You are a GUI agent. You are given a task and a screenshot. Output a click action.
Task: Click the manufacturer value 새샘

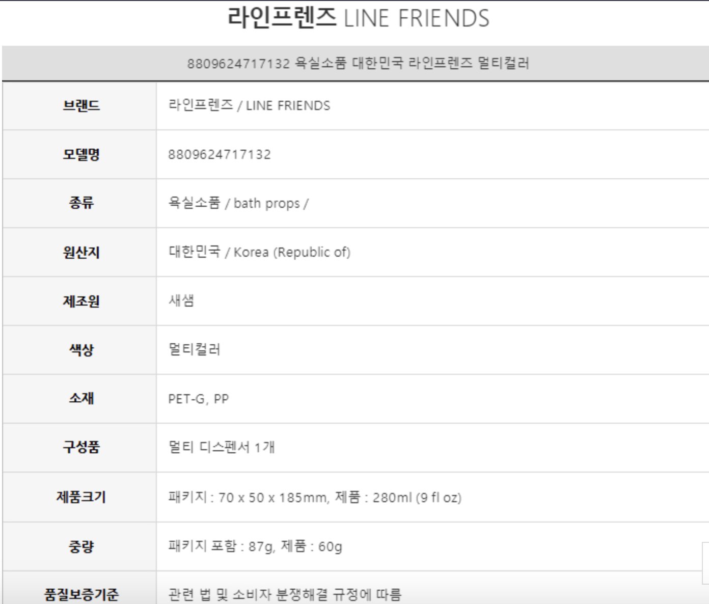point(181,300)
